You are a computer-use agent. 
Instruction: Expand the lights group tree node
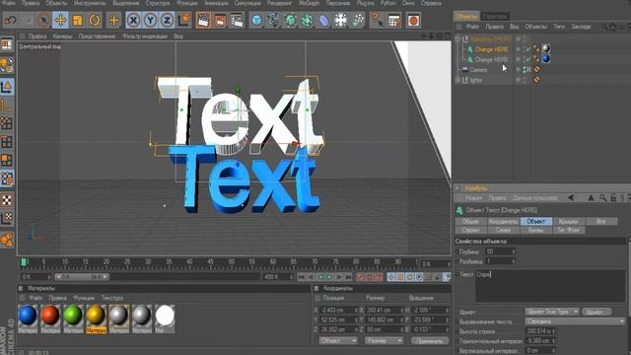pyautogui.click(x=457, y=80)
